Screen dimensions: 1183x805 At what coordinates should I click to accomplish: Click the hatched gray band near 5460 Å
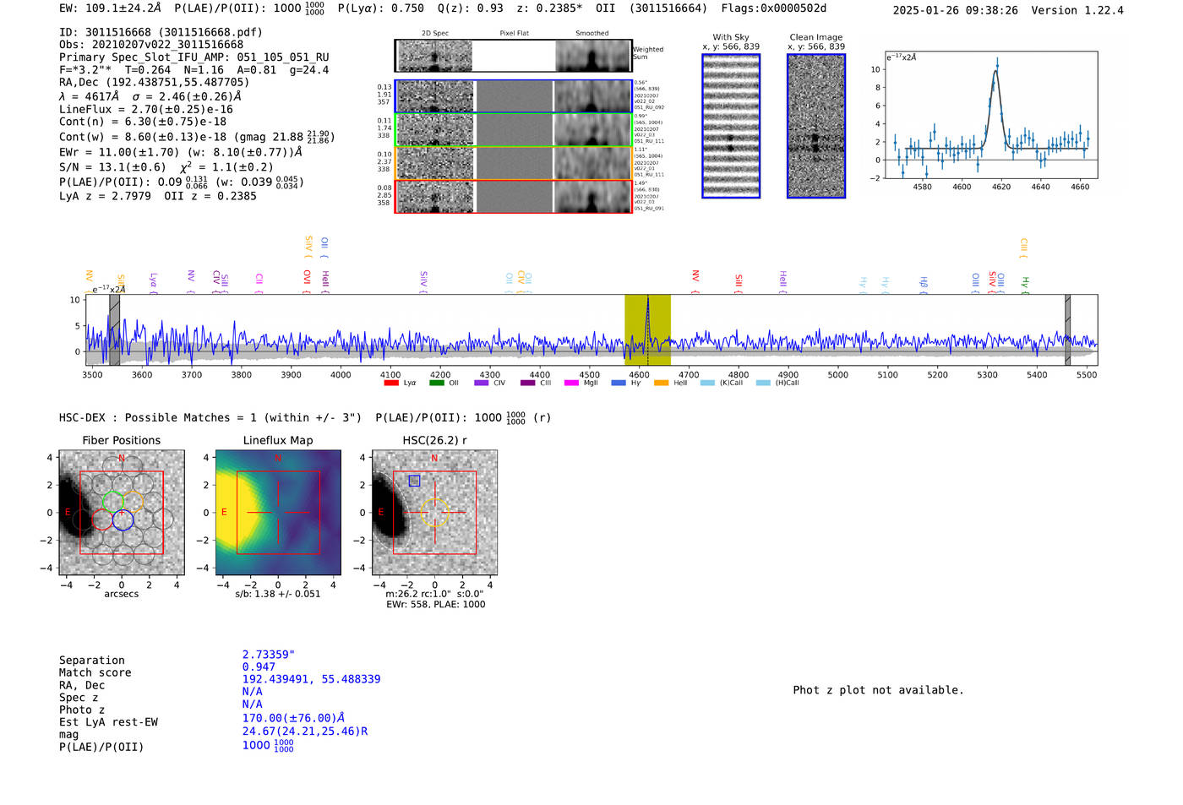[x=1067, y=329]
